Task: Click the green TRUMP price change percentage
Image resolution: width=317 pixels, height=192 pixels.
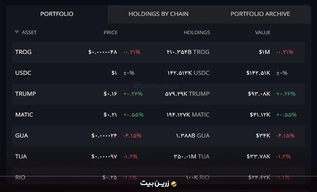Action: click(x=133, y=94)
